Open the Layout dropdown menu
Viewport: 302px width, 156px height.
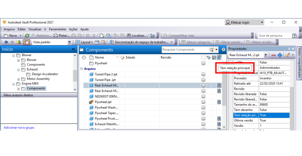coord(84,42)
